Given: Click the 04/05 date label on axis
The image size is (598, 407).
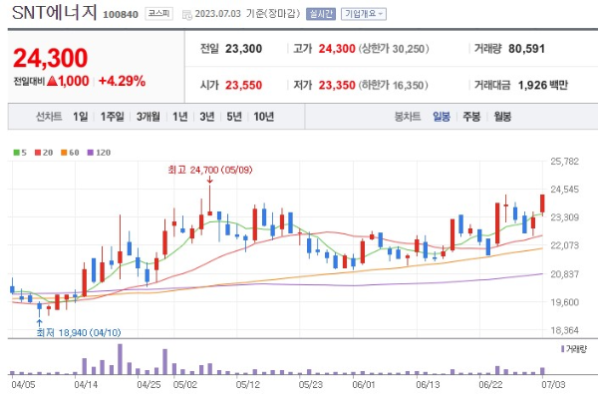Looking at the screenshot, I should point(23,384).
